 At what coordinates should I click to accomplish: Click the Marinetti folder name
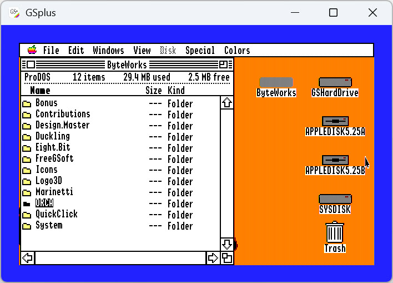click(54, 192)
